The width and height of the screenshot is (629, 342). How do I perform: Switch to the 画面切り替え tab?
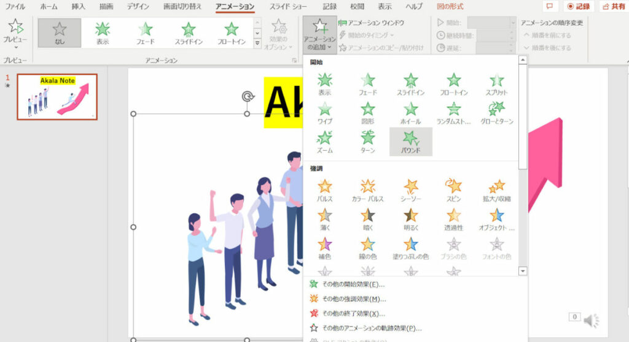183,6
